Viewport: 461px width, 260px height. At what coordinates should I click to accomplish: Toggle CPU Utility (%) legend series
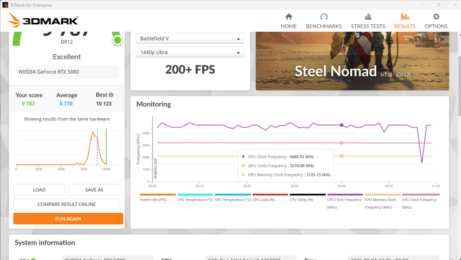click(x=308, y=198)
